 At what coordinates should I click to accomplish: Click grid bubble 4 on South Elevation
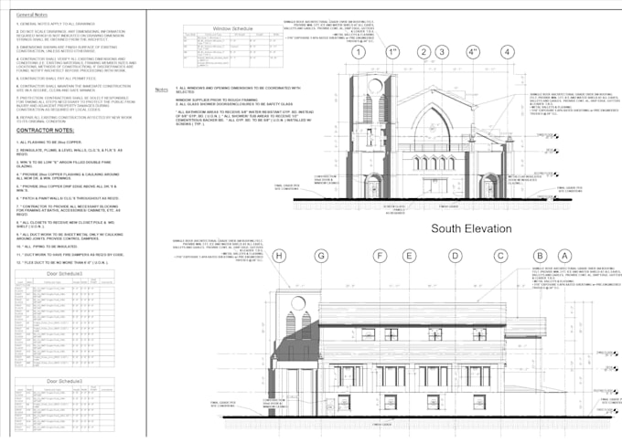[508, 52]
